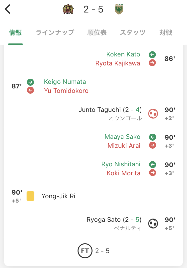This screenshot has width=187, height=268.
Task: Tap the green sub-in arrow beside Keigo Numata
Action: point(30,82)
